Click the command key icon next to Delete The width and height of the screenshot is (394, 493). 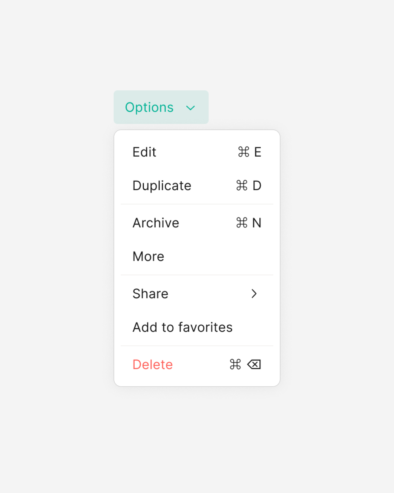point(235,364)
